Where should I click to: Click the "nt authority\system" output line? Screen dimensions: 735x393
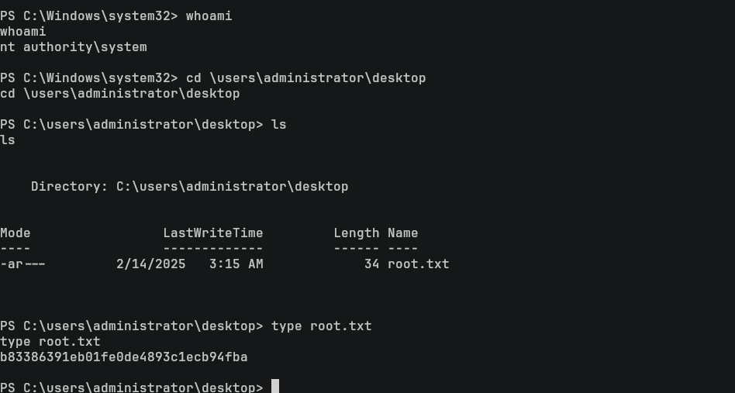click(74, 47)
